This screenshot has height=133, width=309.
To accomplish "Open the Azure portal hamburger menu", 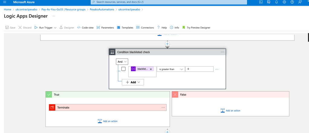I will click(x=5, y=2).
